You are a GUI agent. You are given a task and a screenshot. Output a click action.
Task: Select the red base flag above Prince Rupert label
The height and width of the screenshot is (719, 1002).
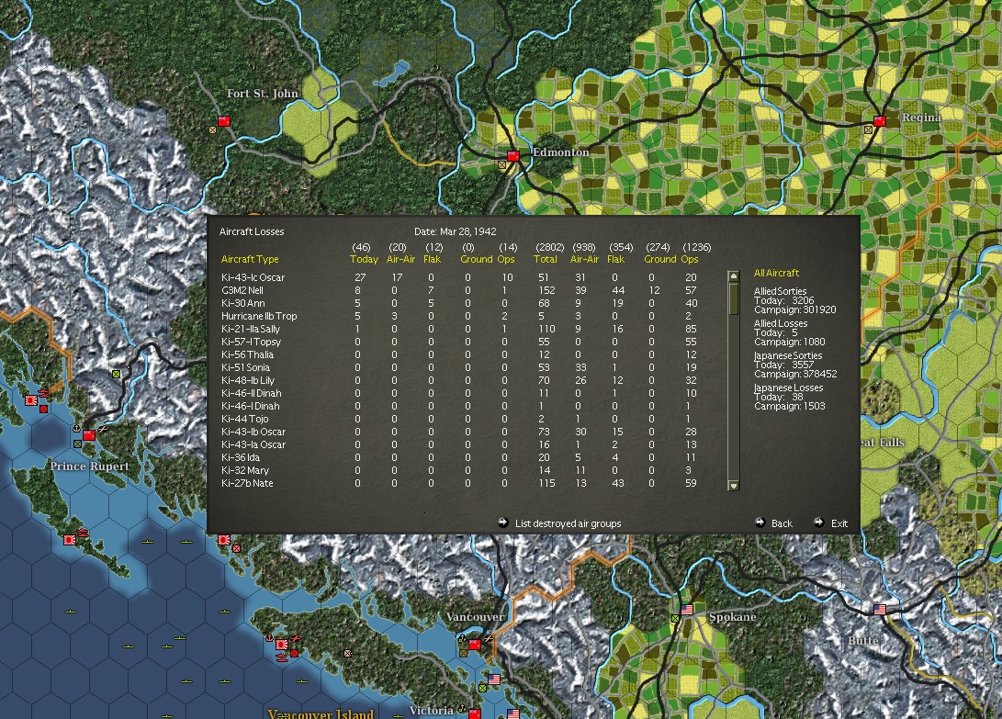click(x=89, y=435)
